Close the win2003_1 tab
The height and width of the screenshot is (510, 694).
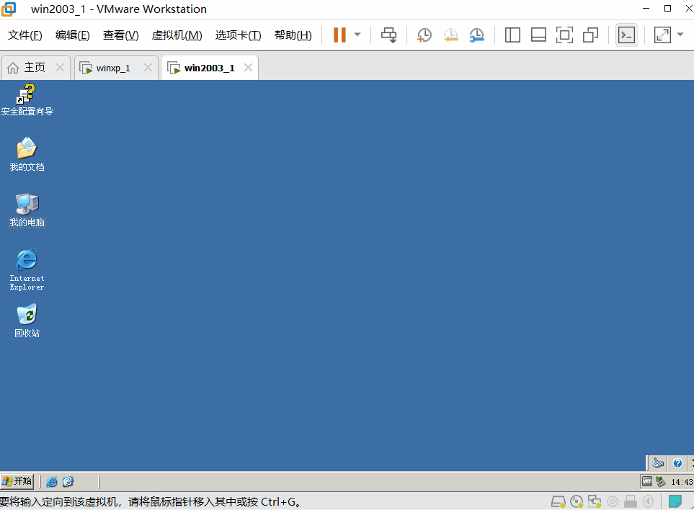[249, 68]
